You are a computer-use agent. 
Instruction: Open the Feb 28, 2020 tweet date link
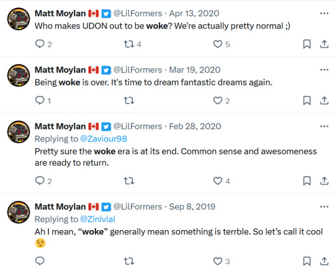pyautogui.click(x=195, y=127)
